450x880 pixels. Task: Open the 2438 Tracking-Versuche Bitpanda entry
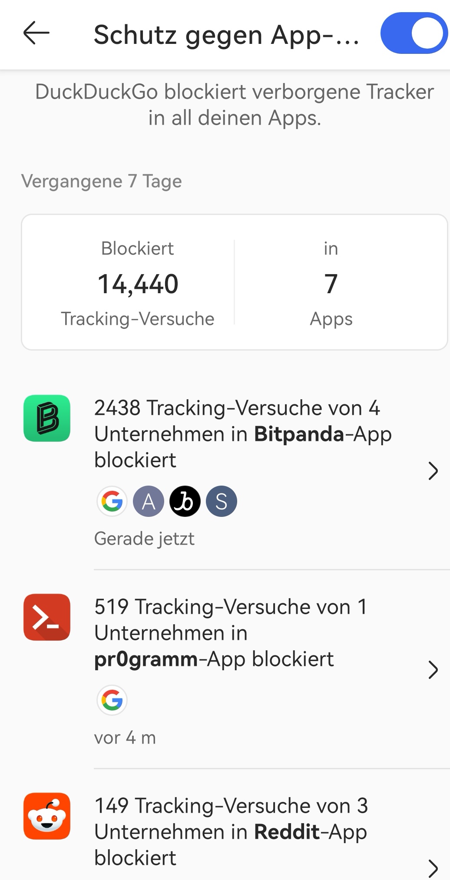click(243, 433)
